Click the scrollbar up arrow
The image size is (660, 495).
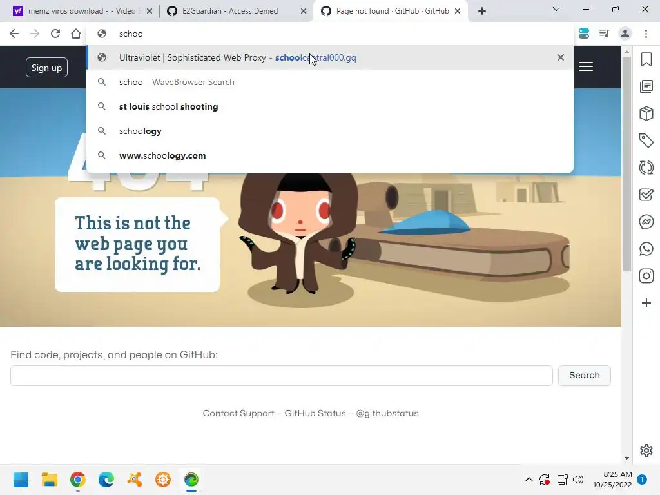pos(626,52)
